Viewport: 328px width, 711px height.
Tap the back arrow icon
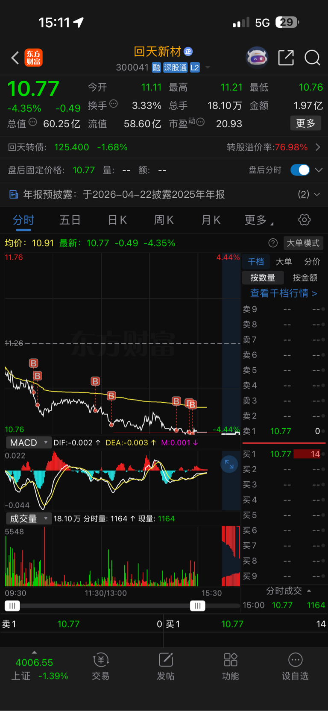pos(15,58)
